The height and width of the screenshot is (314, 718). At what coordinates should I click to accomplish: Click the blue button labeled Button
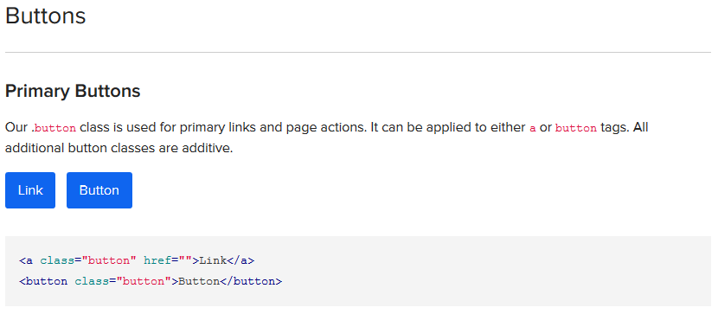[99, 190]
